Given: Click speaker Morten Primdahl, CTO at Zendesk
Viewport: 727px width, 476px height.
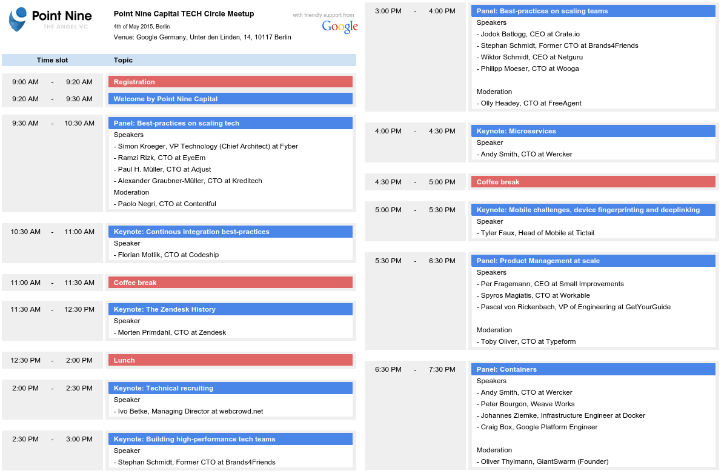Looking at the screenshot, I should (x=170, y=332).
